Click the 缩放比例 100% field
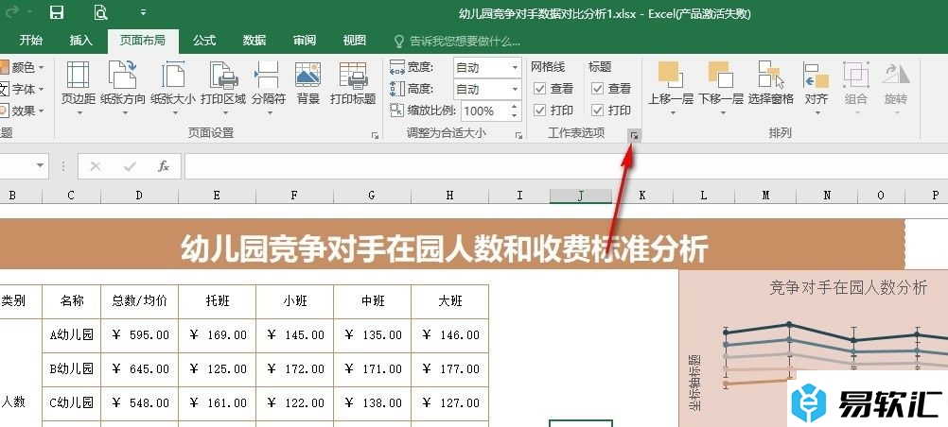The height and width of the screenshot is (427, 948). (x=483, y=111)
